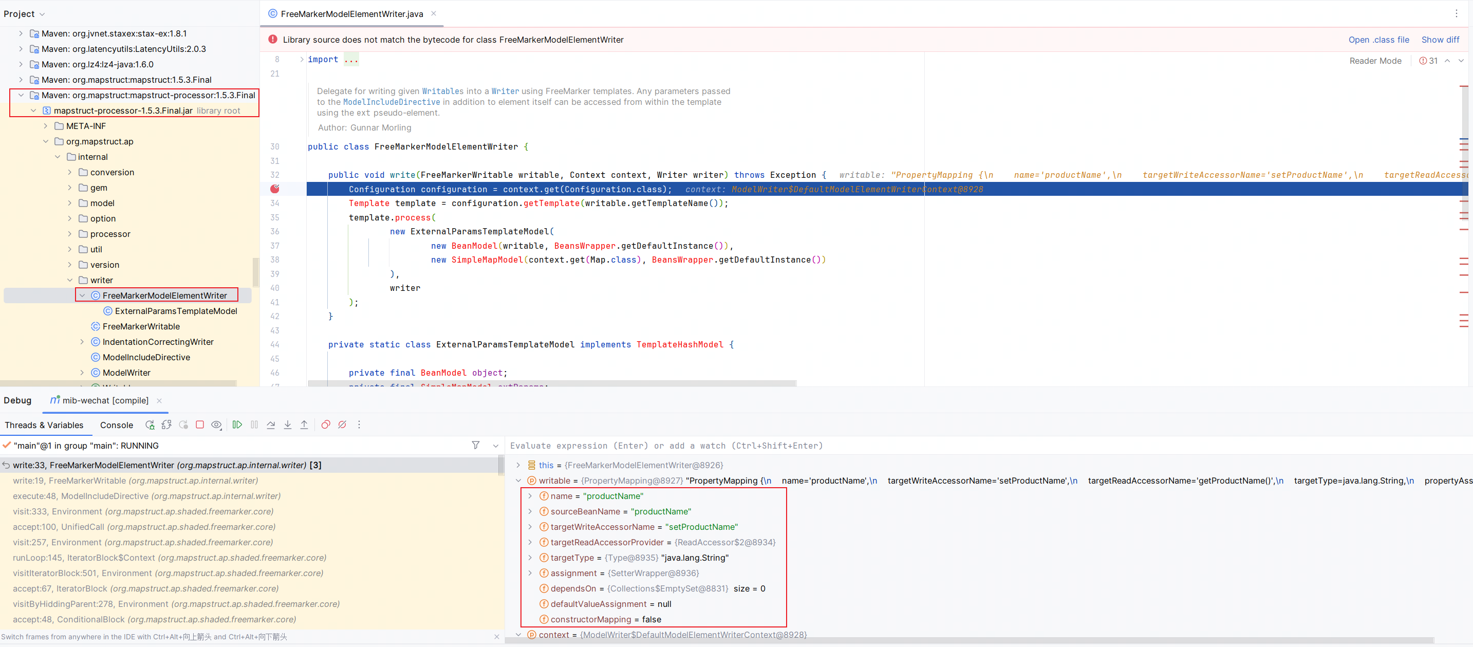Open View Breakpoints red circles icon
1473x647 pixels.
click(x=325, y=424)
